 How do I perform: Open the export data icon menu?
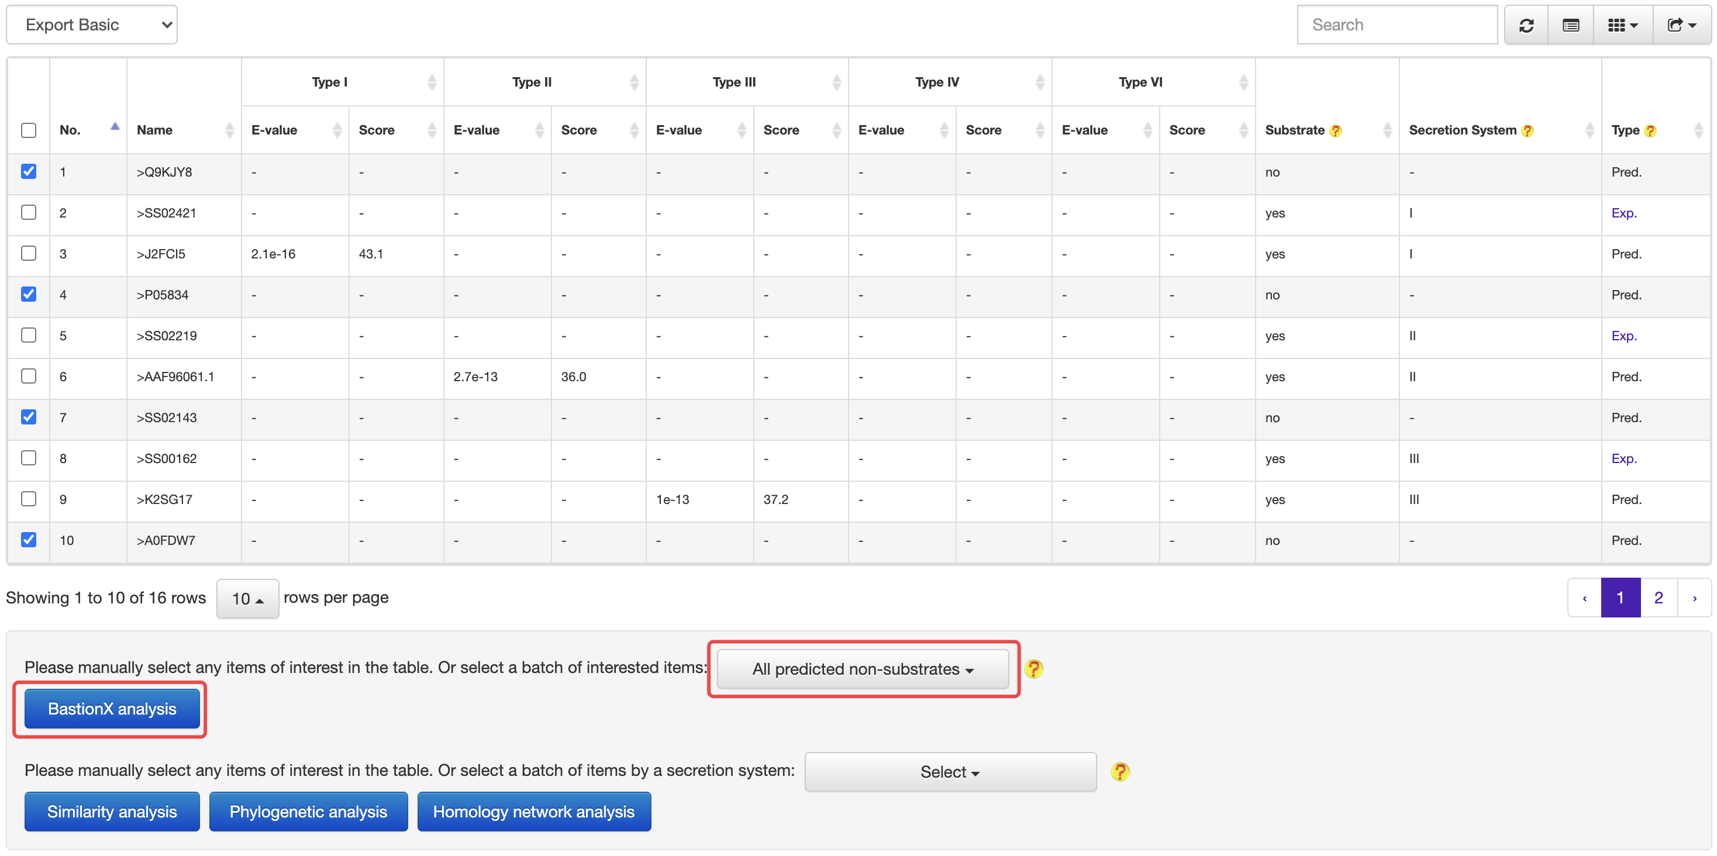[x=1681, y=25]
